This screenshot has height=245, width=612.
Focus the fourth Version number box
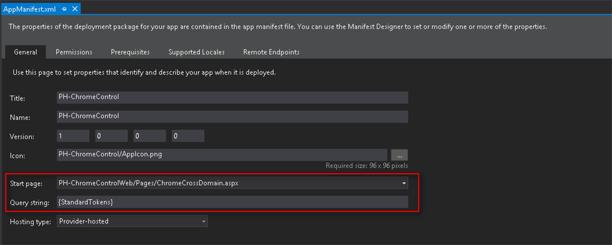188,136
